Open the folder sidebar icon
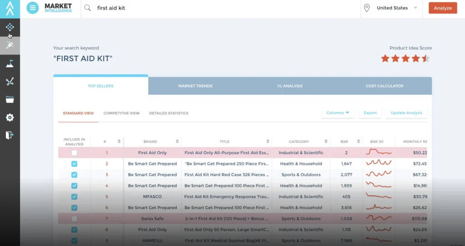The image size is (465, 246). (x=10, y=99)
